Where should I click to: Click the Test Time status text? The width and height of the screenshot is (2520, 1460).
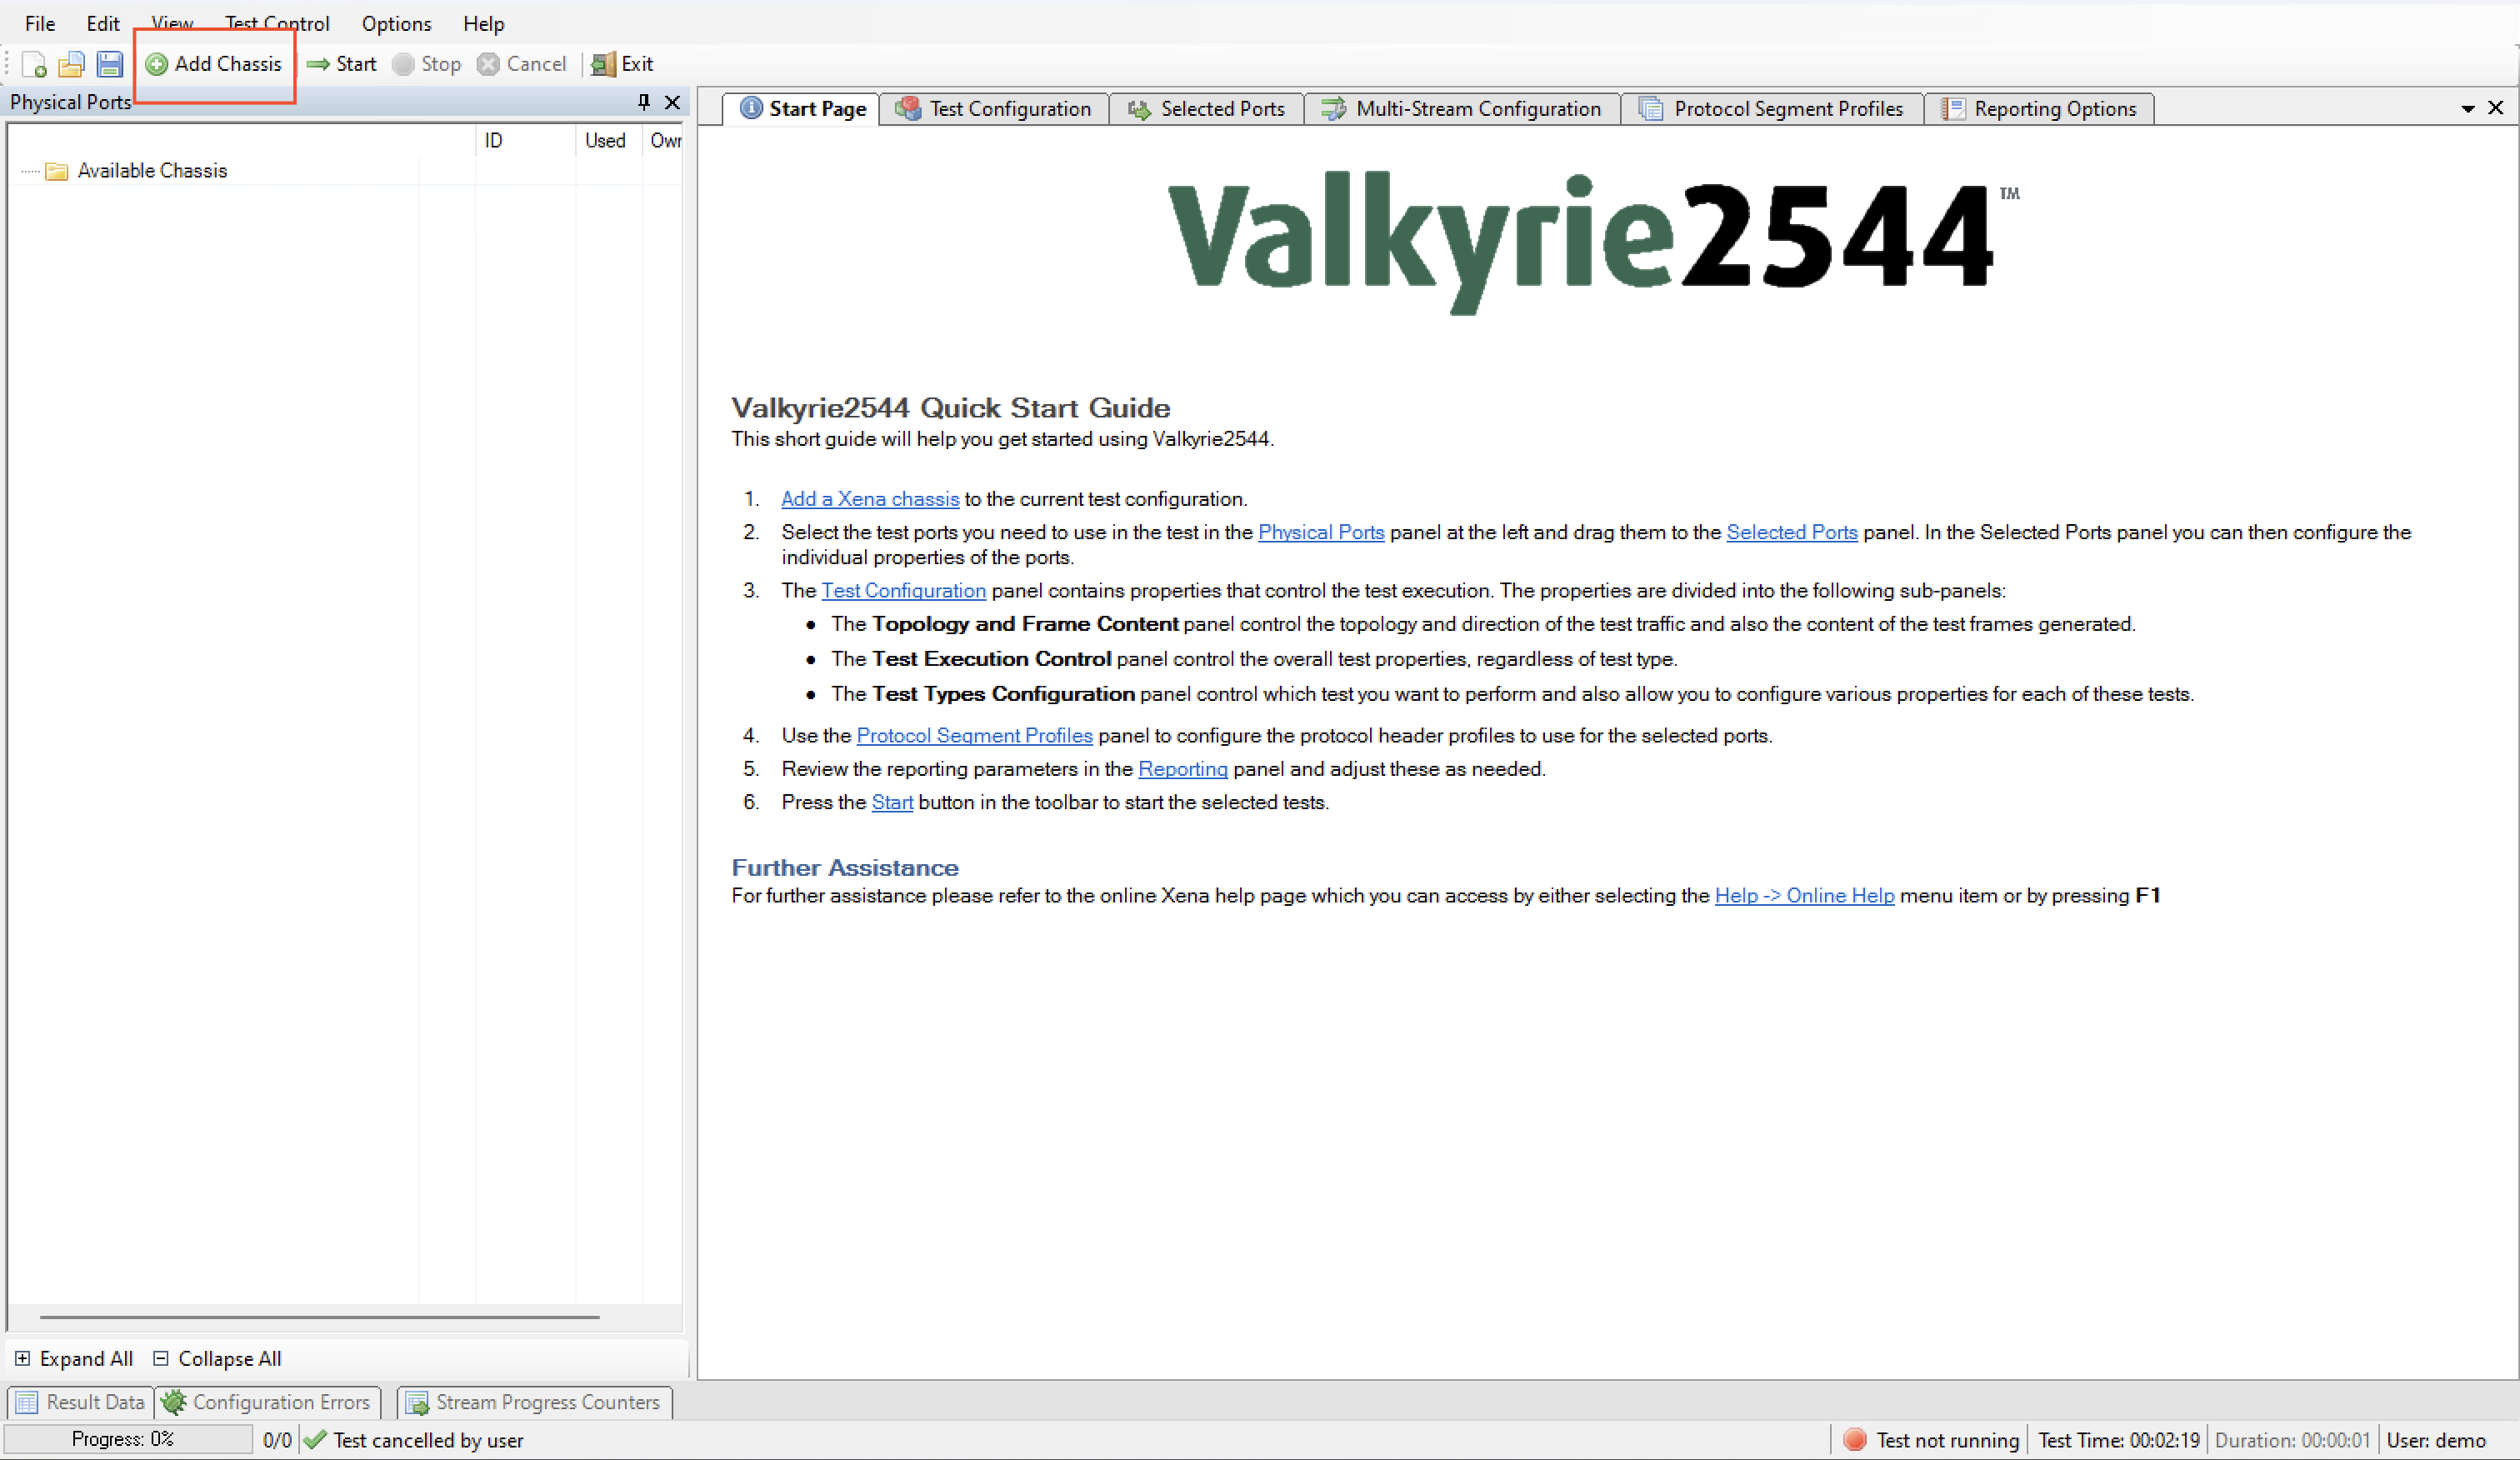2119,1440
